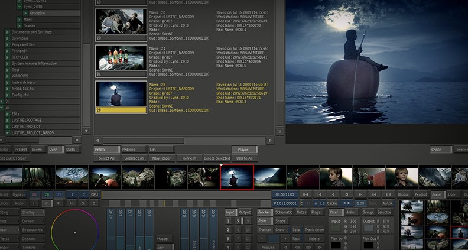Click the Input pixel color swatch
This screenshot has height=250, width=468.
(x=336, y=229)
